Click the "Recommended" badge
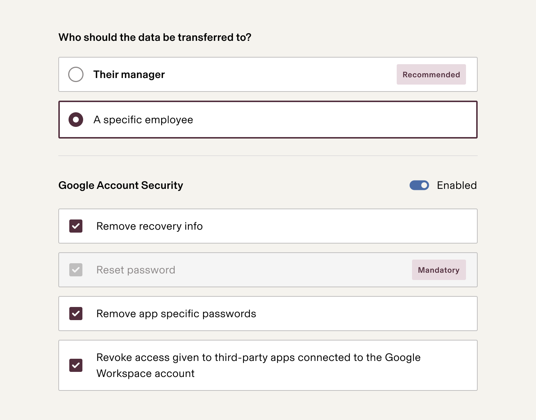Viewport: 536px width, 420px height. click(431, 74)
